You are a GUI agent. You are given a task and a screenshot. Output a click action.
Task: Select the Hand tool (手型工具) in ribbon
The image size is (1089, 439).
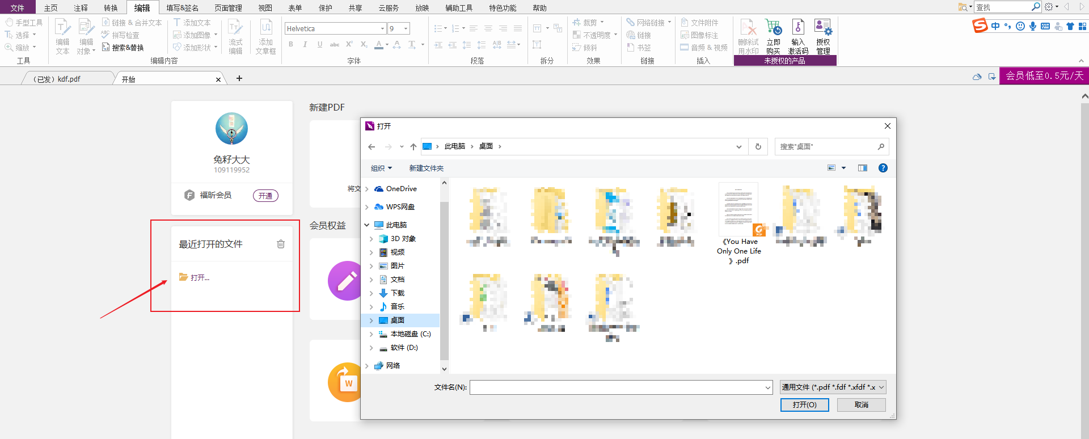[x=24, y=23]
